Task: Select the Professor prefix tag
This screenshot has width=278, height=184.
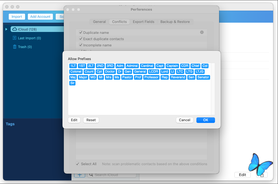Action: (151, 77)
